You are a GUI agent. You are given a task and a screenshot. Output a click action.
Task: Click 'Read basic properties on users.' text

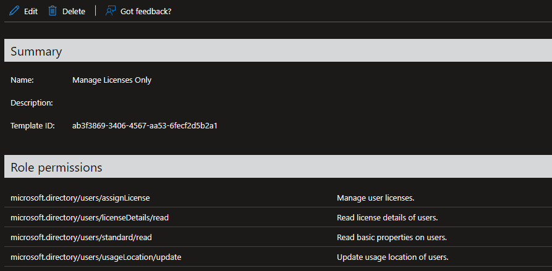pos(391,238)
